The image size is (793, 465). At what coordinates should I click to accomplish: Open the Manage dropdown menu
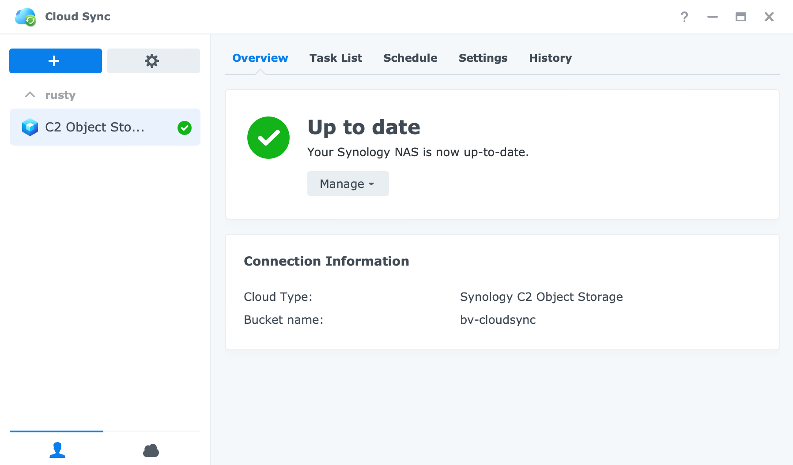tap(348, 184)
